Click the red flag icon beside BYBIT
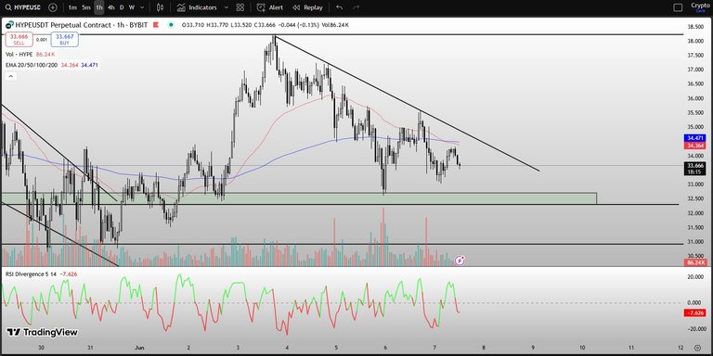Viewport: 713px width, 356px height. (x=156, y=24)
